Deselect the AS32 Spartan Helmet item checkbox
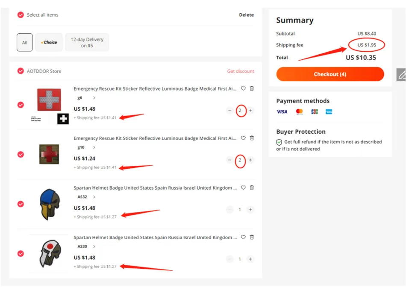The width and height of the screenshot is (406, 299). coord(21,204)
